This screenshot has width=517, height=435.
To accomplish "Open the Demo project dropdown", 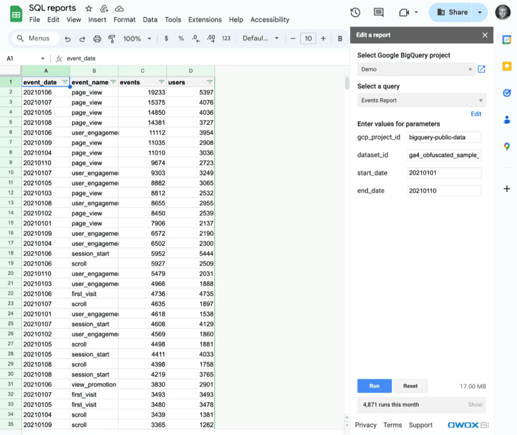I will (417, 69).
